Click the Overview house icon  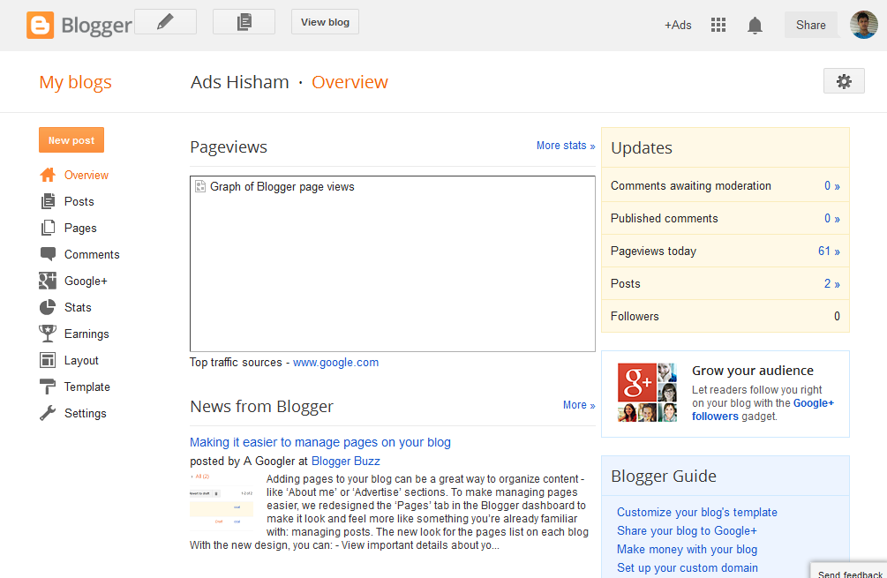48,175
